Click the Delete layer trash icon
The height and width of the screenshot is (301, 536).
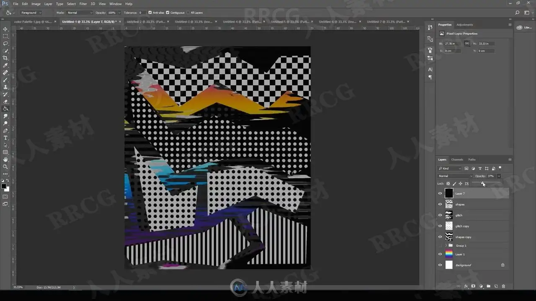[503, 286]
